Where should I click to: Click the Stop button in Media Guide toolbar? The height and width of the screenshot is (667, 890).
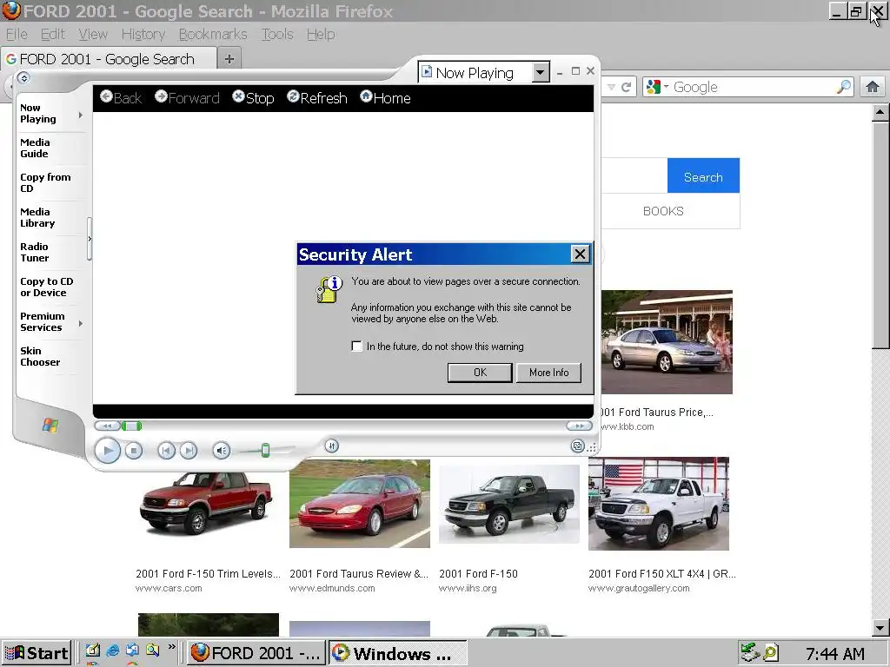(253, 98)
